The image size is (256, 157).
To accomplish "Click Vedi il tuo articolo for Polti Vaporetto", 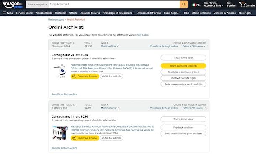I will coord(111,76).
